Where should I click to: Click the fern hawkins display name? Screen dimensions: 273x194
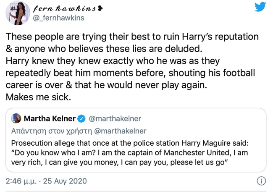point(64,8)
